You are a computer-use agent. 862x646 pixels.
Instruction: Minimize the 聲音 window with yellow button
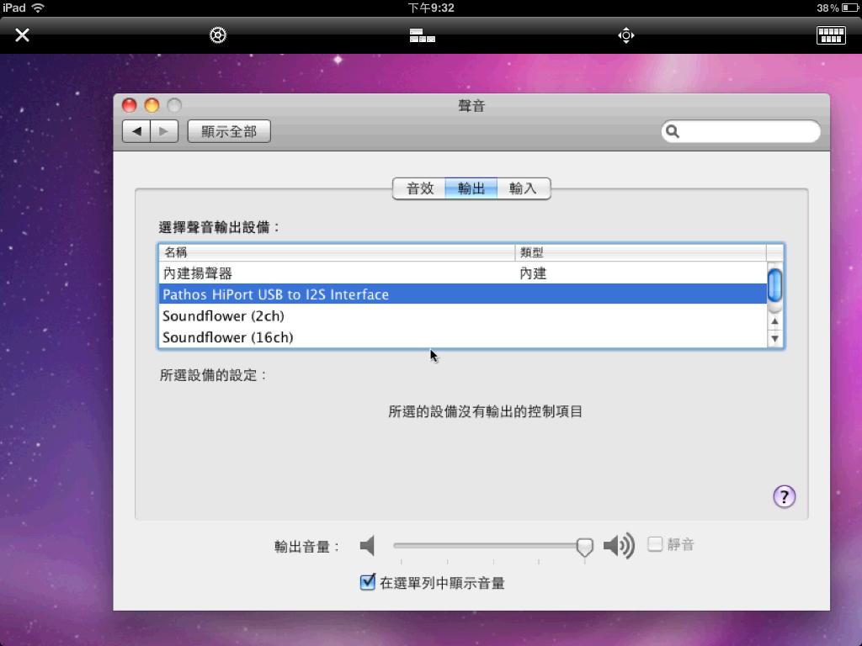152,105
